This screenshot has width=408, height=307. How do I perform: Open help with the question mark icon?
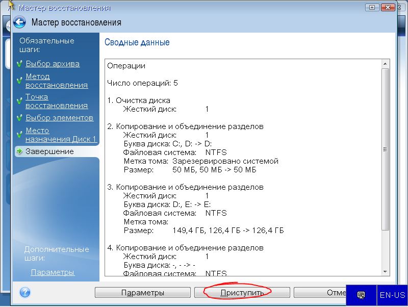pos(24,293)
